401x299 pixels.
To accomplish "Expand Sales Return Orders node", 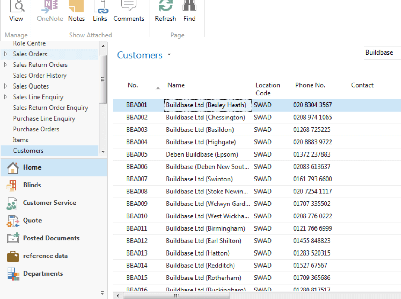I will tap(5, 65).
